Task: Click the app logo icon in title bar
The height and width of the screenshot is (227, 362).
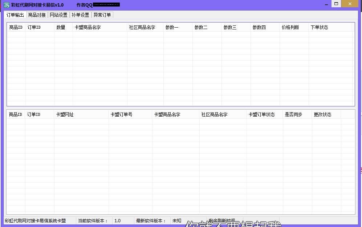Action: (x=7, y=5)
